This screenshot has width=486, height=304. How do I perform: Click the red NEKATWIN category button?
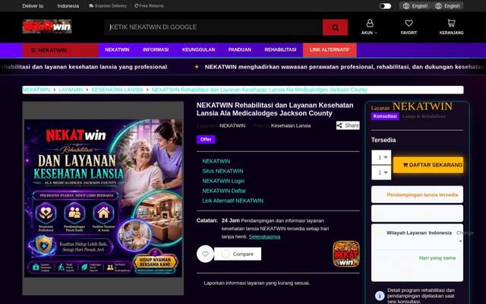coord(60,50)
